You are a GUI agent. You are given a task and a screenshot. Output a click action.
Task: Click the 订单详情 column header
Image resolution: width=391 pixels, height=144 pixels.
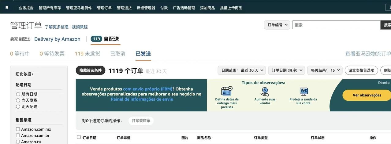point(124,138)
